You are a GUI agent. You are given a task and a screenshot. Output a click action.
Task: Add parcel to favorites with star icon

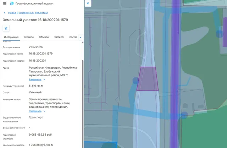pyautogui.click(x=6, y=28)
